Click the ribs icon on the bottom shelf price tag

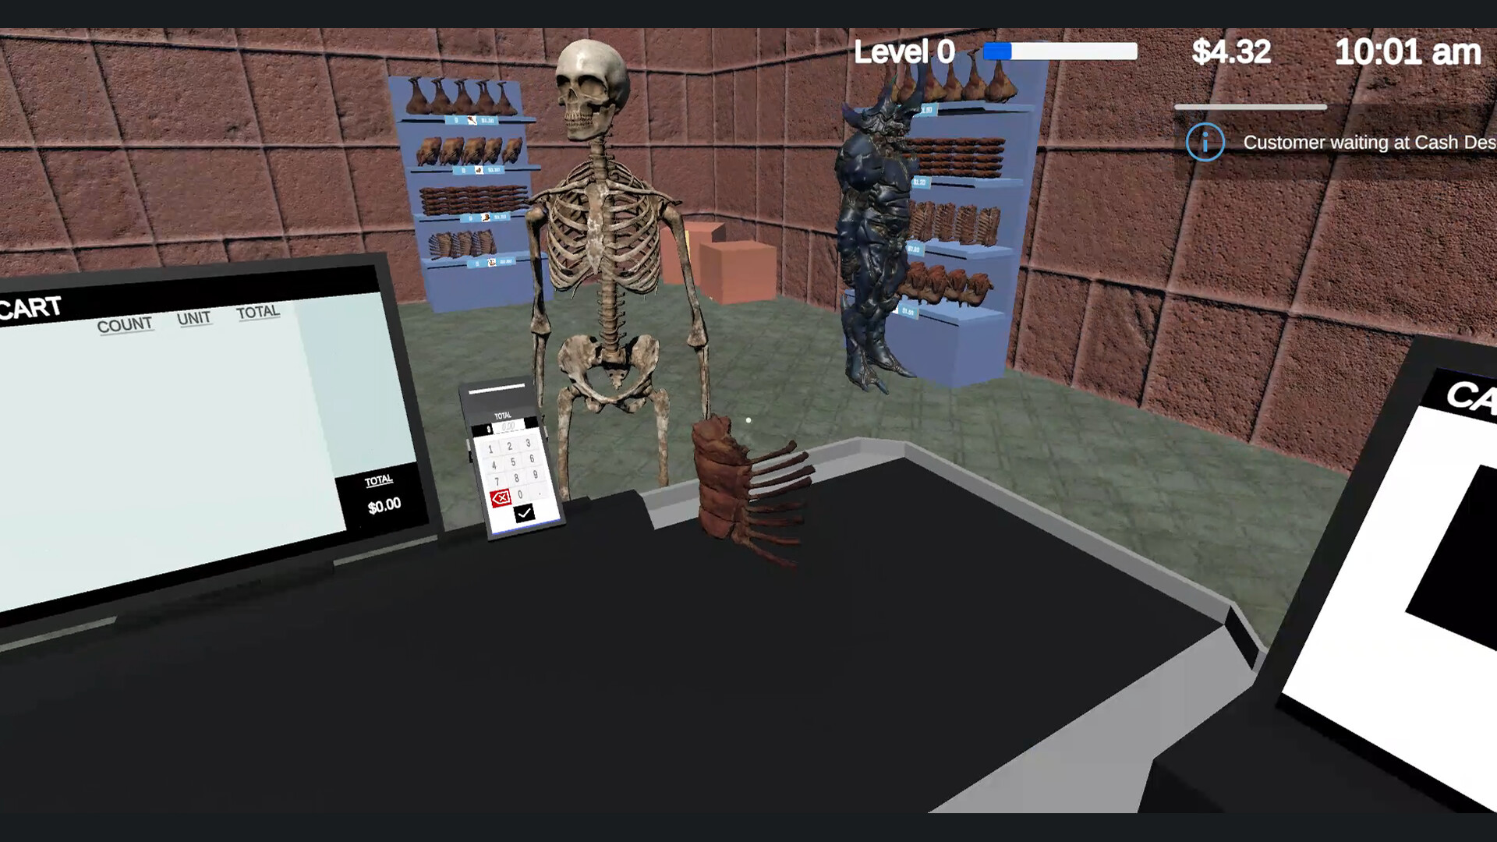pos(491,263)
